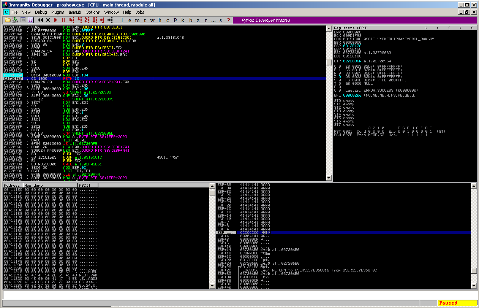Open the File menu
The width and height of the screenshot is (479, 308).
click(x=14, y=12)
